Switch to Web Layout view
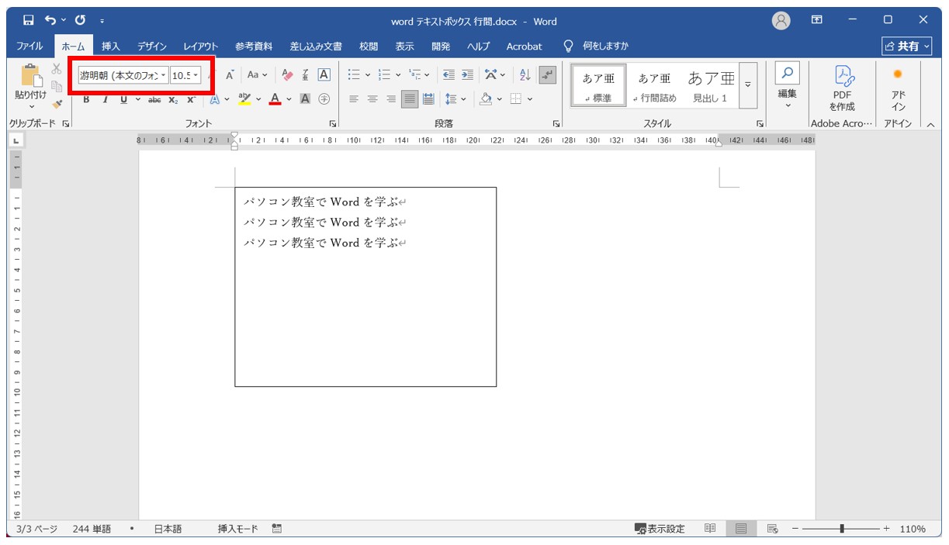Image resolution: width=949 pixels, height=545 pixels. point(772,529)
